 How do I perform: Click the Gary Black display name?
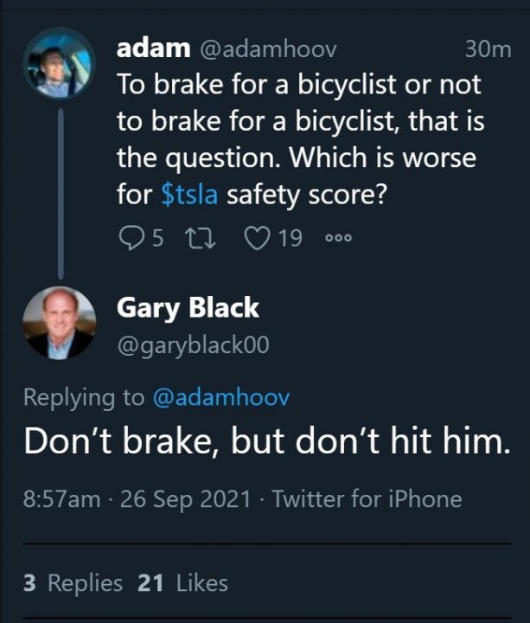pos(187,306)
